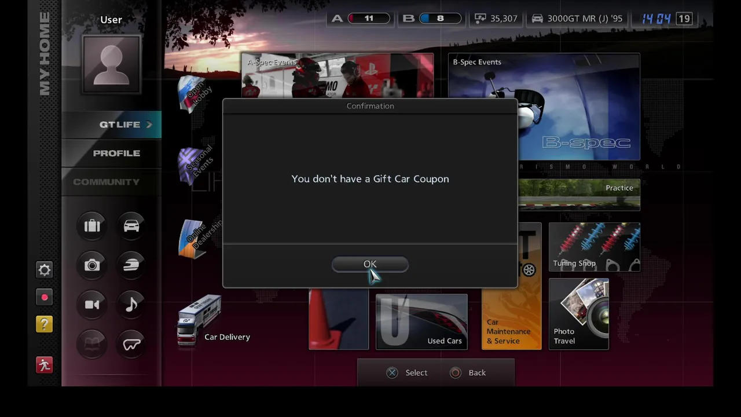Image resolution: width=741 pixels, height=417 pixels.
Task: Open the Practice tile
Action: (x=579, y=194)
